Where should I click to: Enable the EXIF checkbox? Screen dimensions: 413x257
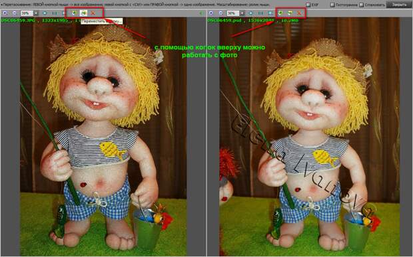[308, 5]
